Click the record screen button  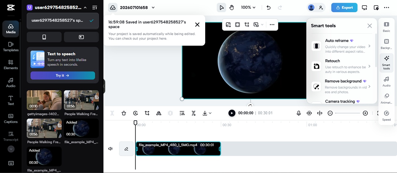81,37
